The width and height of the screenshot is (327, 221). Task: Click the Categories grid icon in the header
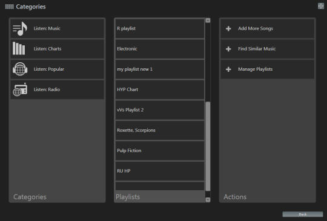tap(9, 7)
